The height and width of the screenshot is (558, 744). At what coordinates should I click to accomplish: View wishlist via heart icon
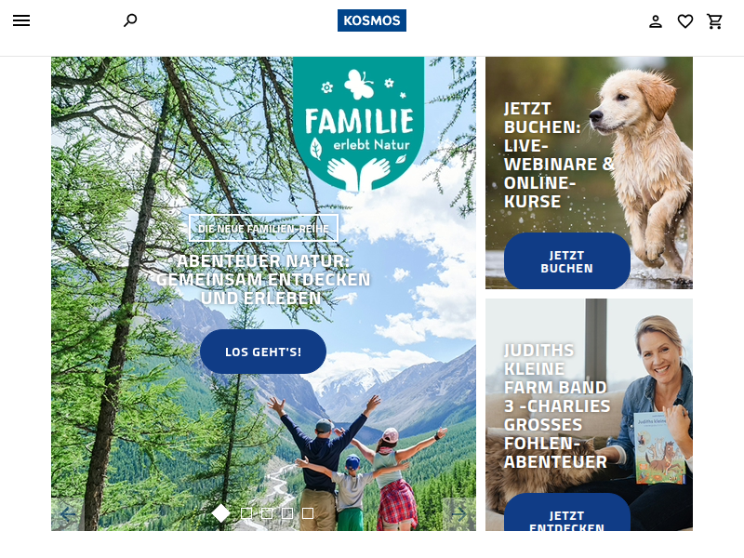[685, 21]
